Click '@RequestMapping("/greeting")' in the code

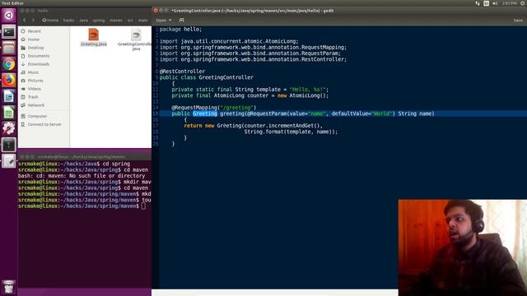[x=214, y=108]
